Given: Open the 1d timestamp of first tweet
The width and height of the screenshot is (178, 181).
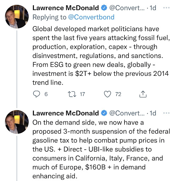Looking at the screenshot, I should (x=153, y=8).
